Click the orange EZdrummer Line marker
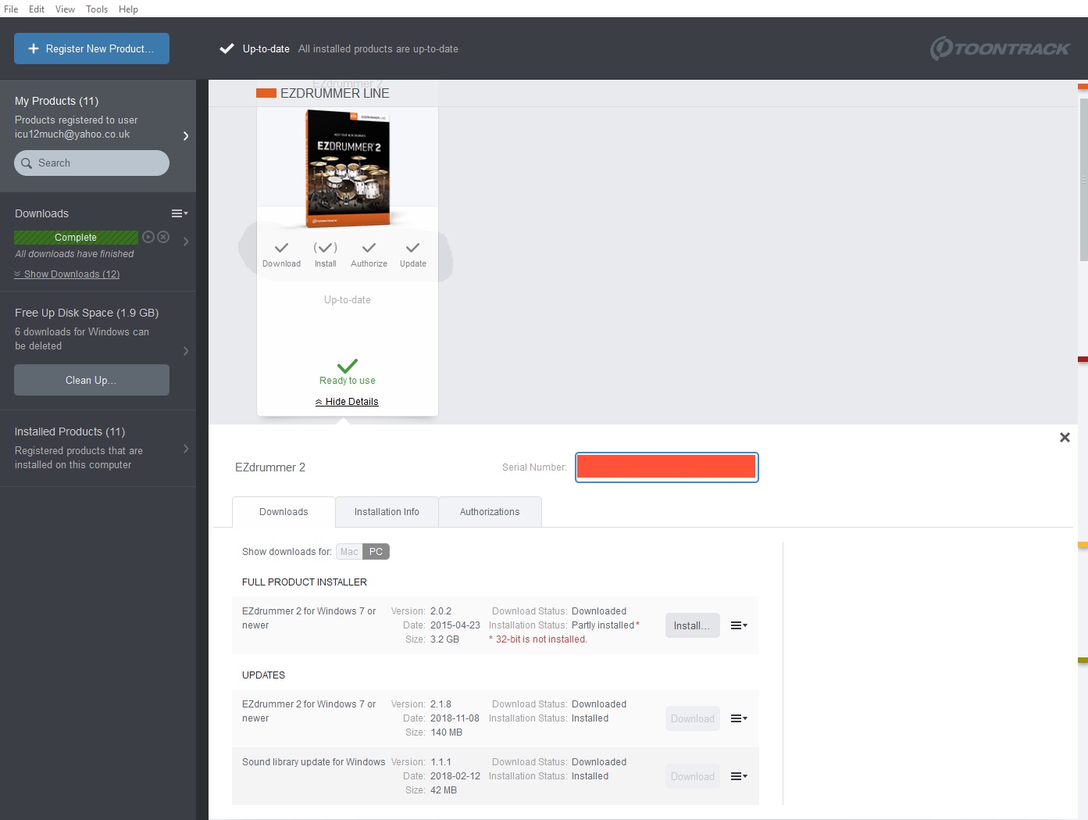Screen dimensions: 1088x820 [266, 93]
